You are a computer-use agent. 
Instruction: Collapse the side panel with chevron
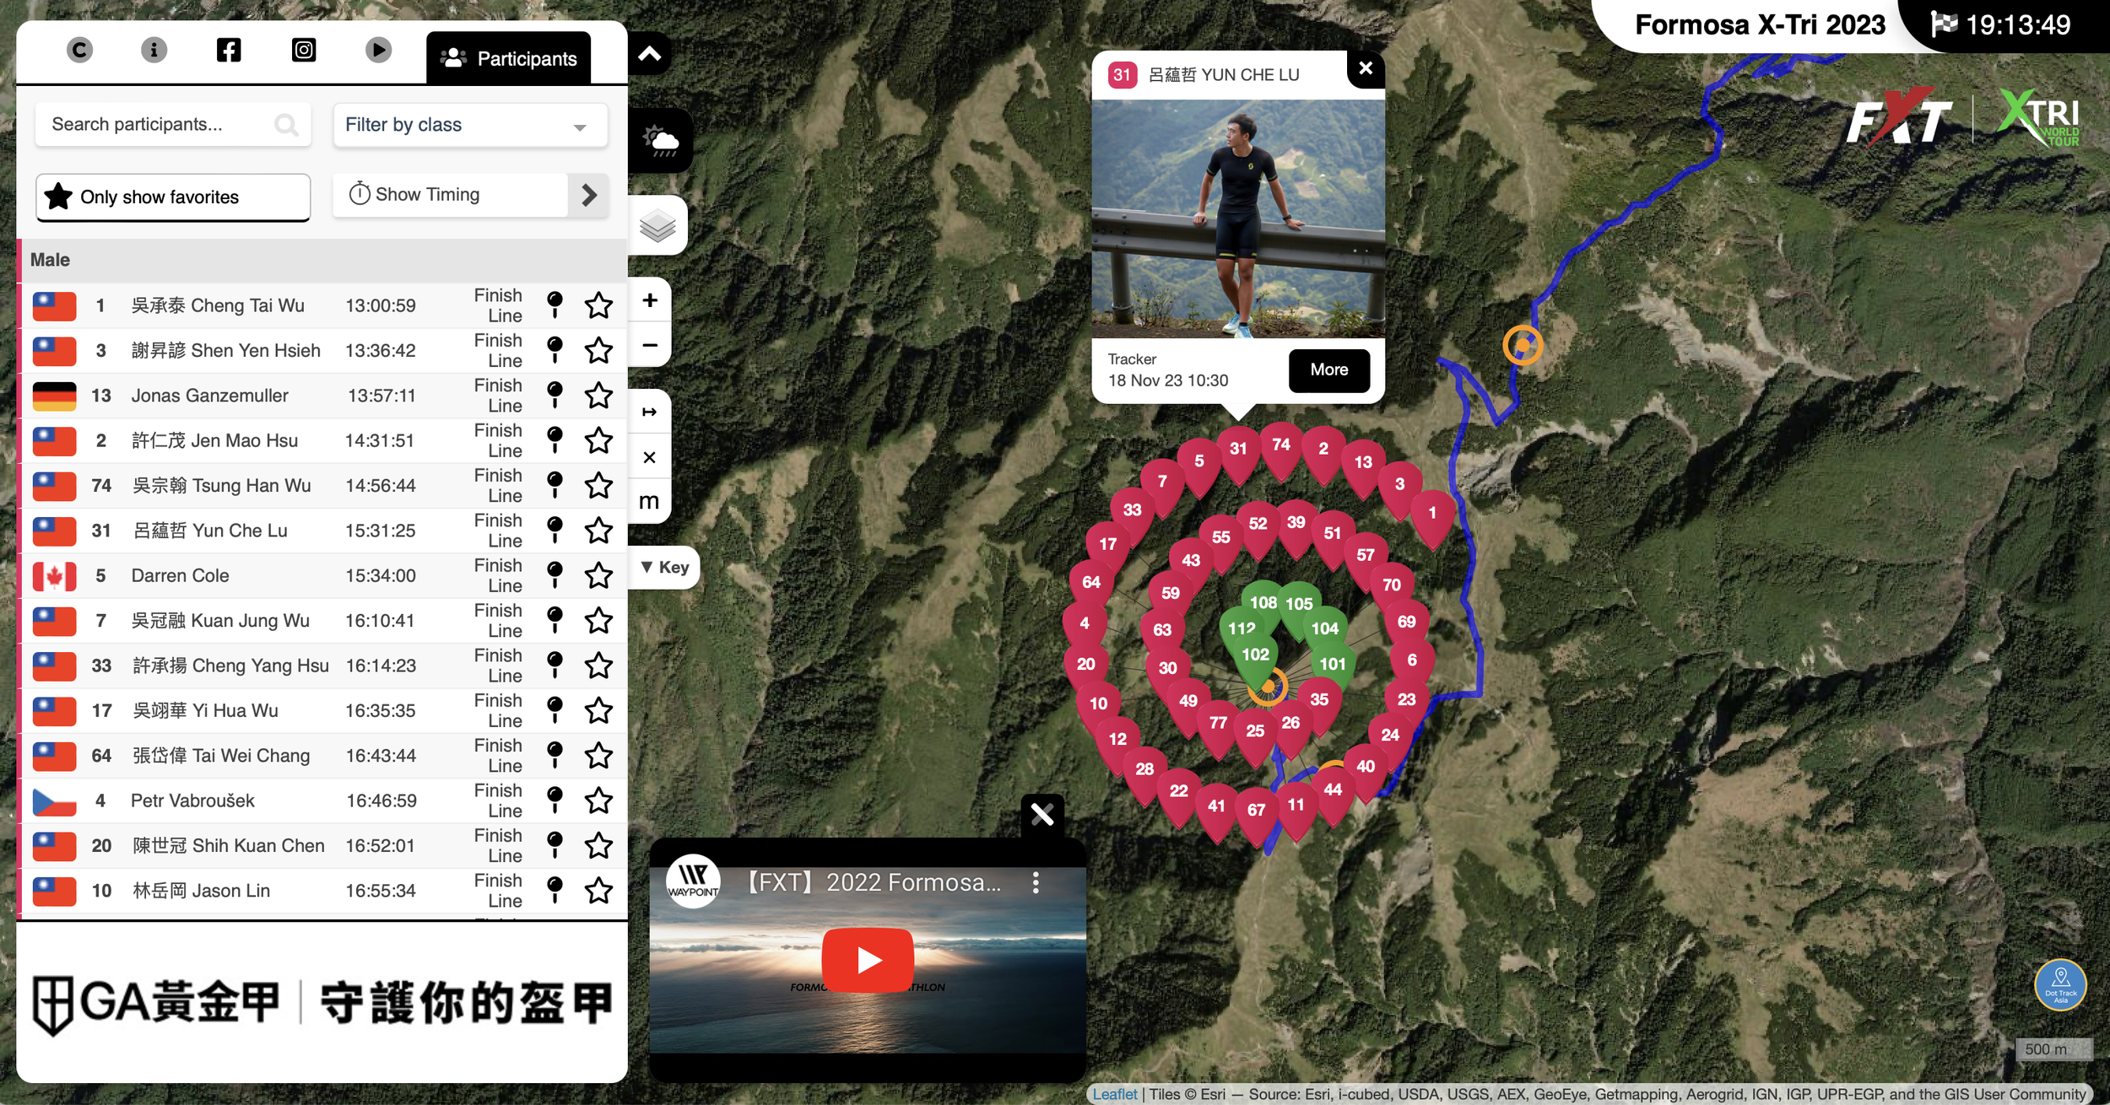click(x=649, y=55)
